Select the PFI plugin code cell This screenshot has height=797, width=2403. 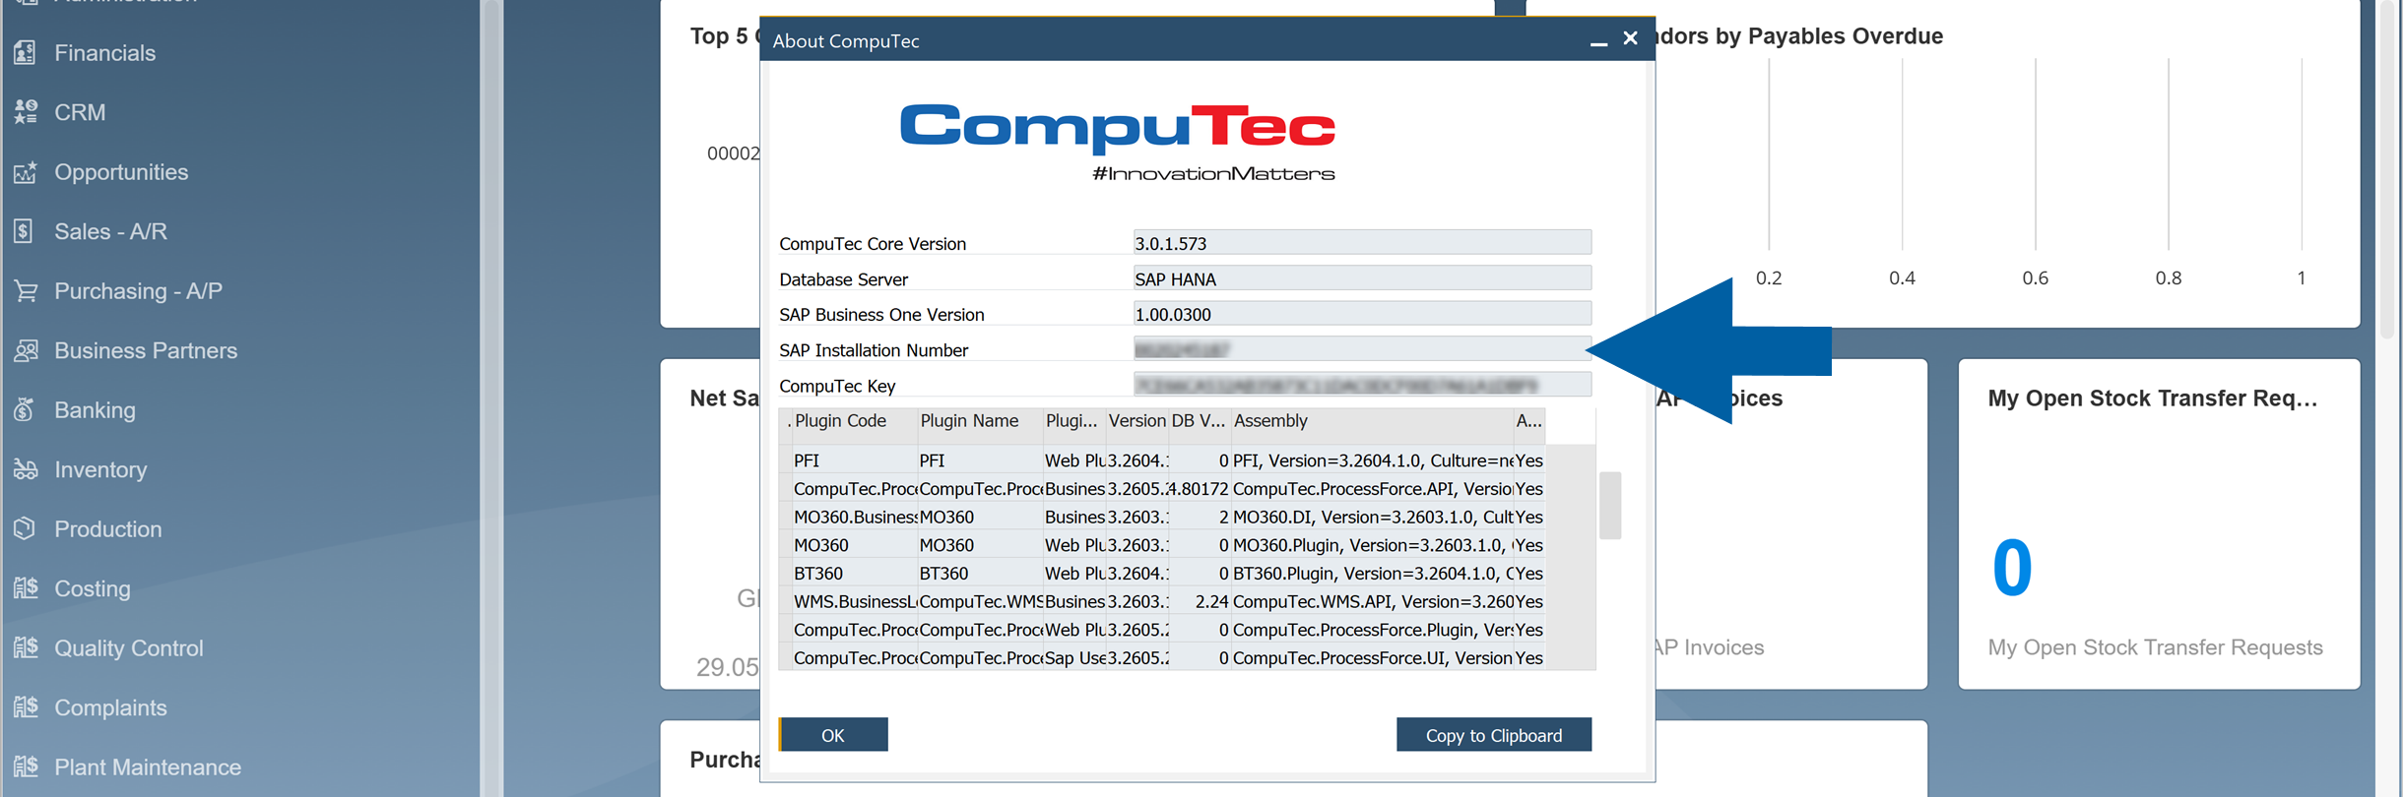point(853,460)
